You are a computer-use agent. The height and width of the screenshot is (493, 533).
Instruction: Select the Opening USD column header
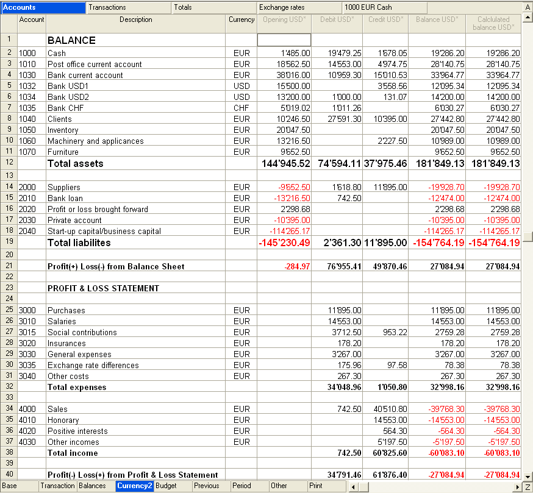coord(284,23)
